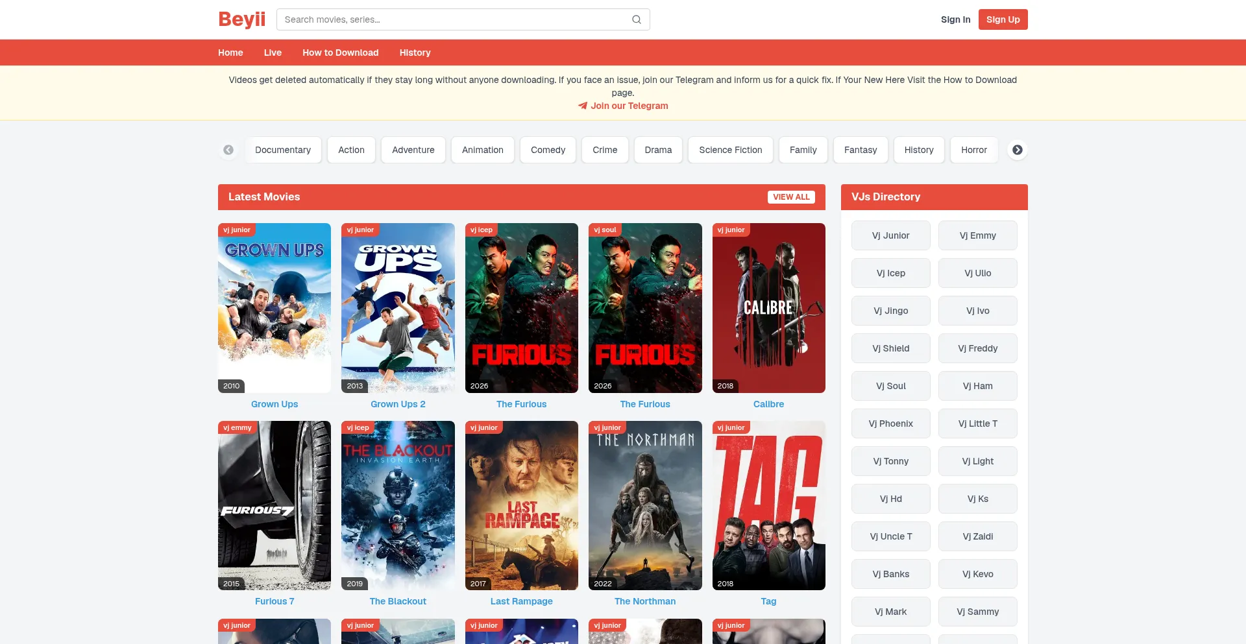Open the Tag movie poster
Viewport: 1246px width, 644px height.
click(x=769, y=506)
